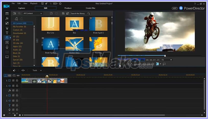Open the Fit zoom dropdown
The height and width of the screenshot is (119, 208).
click(167, 60)
